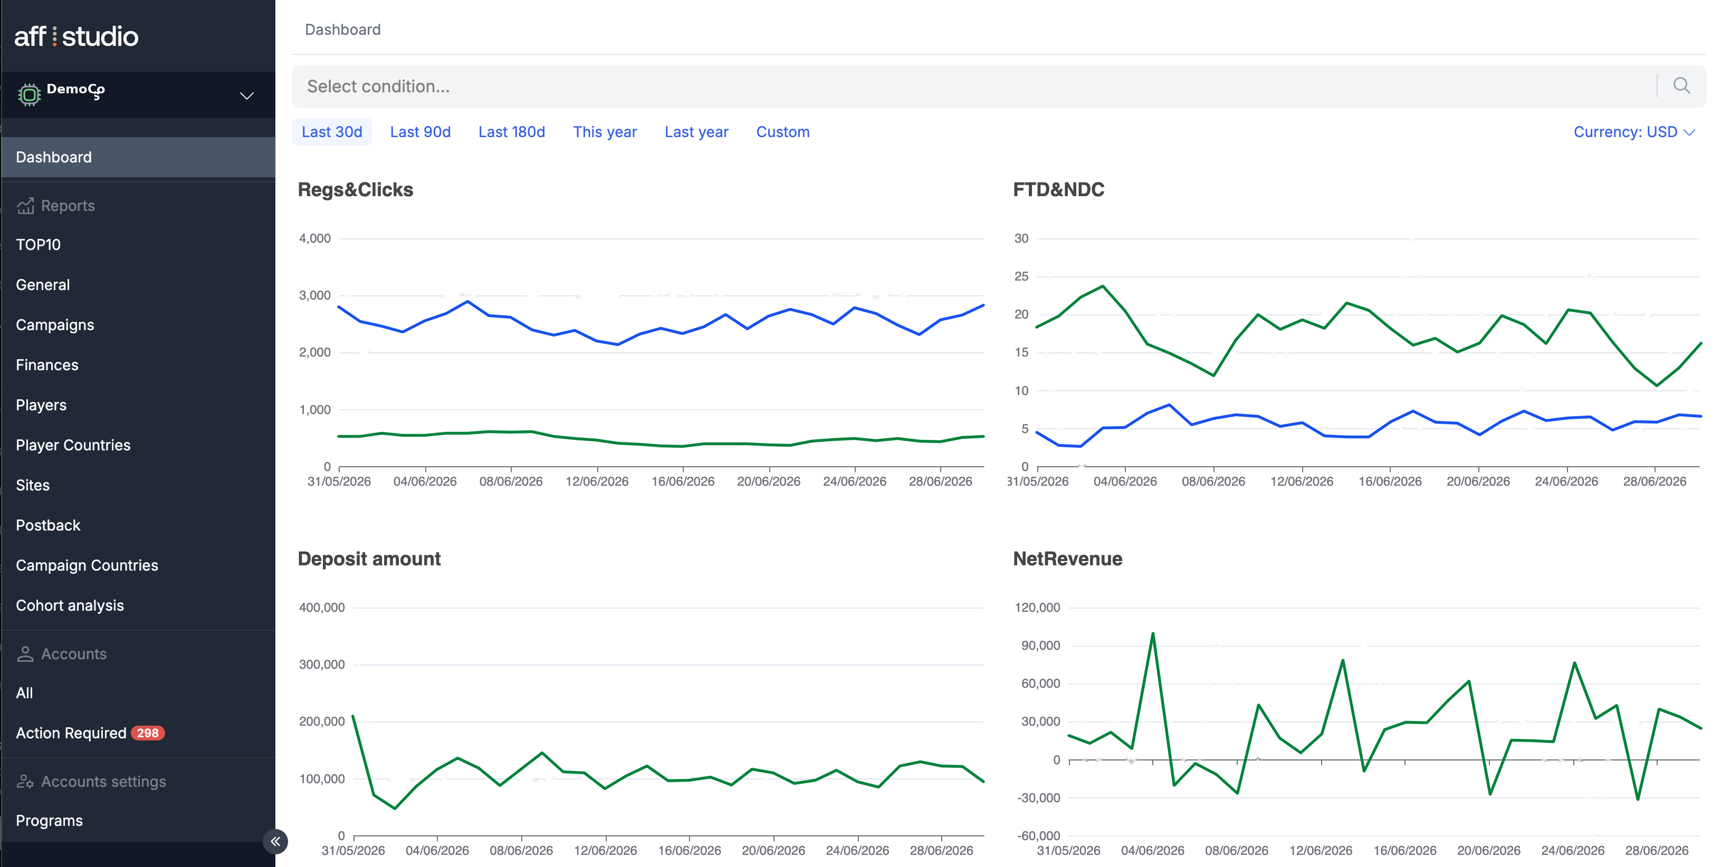Click the Regs&Clicks chart title
The height and width of the screenshot is (867, 1721).
pos(356,190)
